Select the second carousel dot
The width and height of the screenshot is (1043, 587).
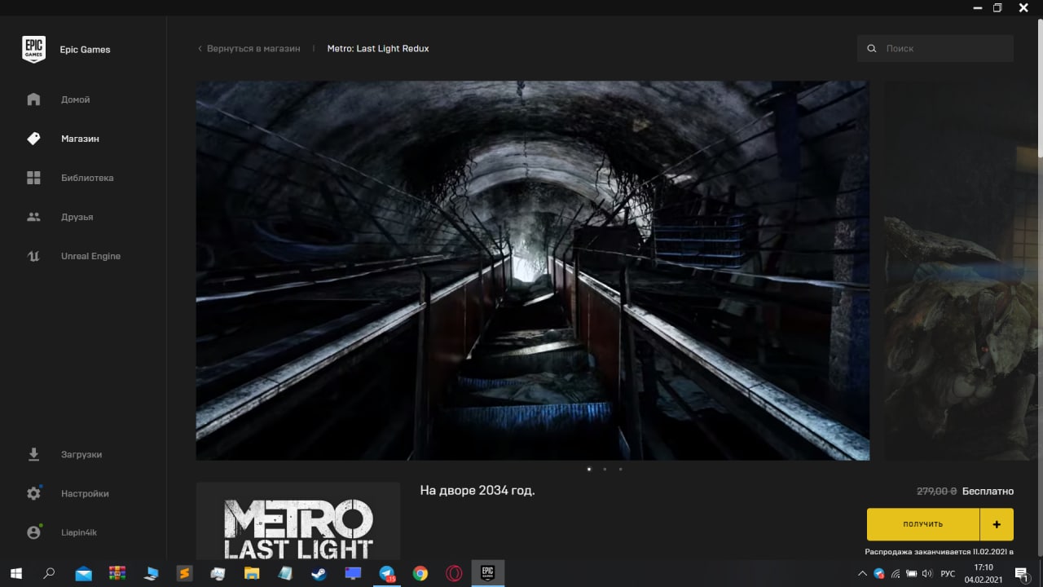click(605, 469)
